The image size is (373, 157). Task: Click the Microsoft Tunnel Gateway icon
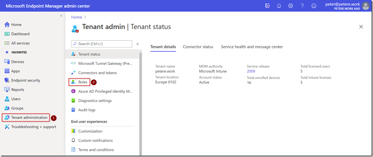(73, 63)
